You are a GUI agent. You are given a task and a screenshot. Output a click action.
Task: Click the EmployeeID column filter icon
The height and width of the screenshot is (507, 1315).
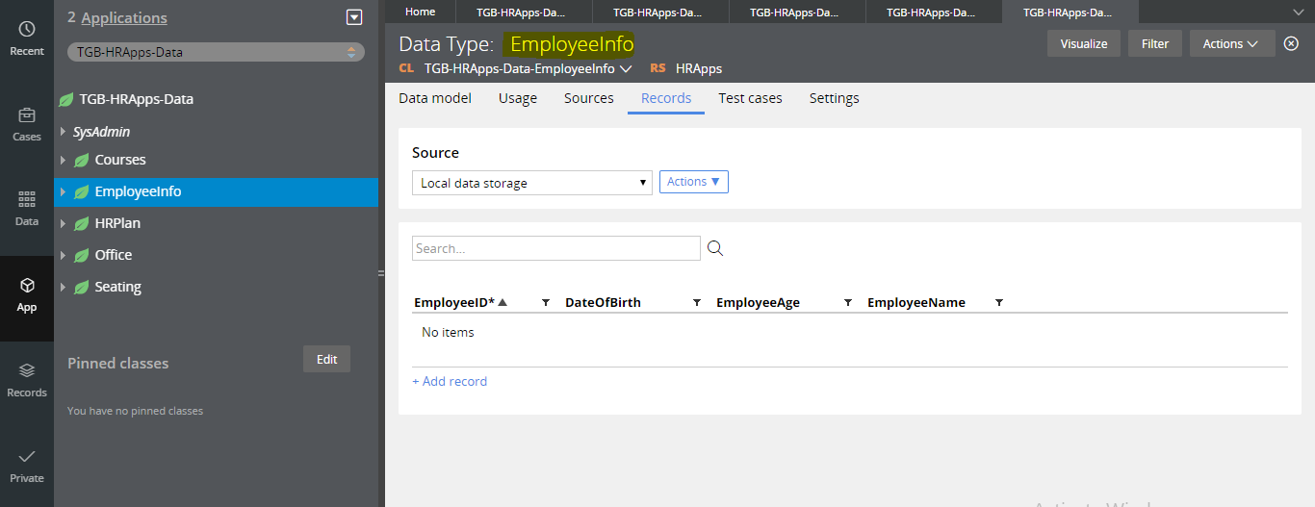coord(546,303)
